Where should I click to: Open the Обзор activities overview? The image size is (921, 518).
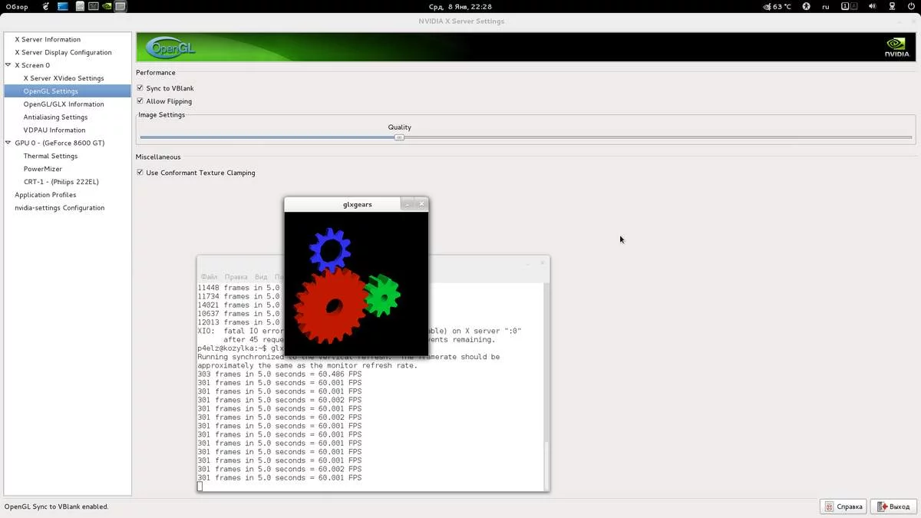coord(17,7)
